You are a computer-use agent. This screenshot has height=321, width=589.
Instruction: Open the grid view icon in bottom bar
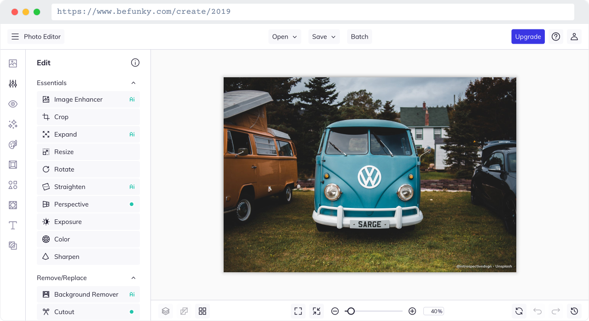pyautogui.click(x=202, y=311)
